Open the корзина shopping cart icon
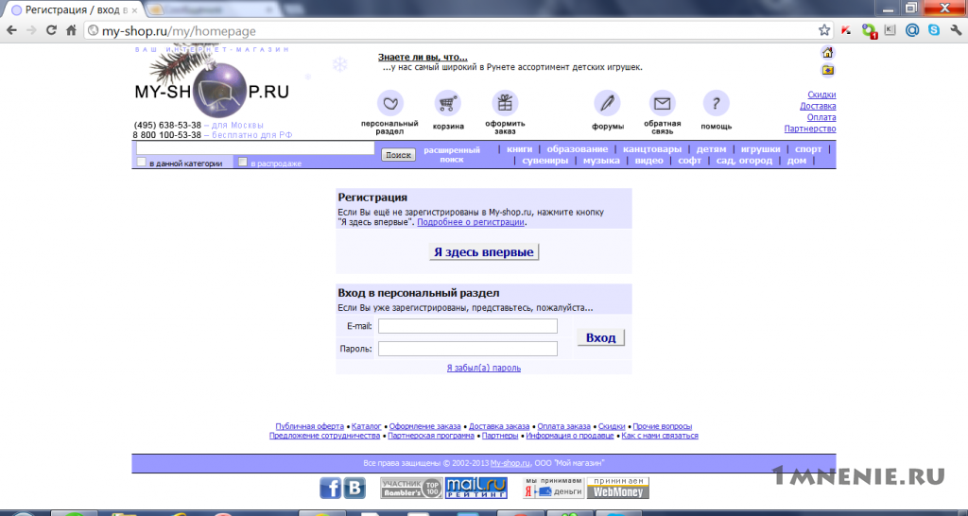 click(x=447, y=103)
